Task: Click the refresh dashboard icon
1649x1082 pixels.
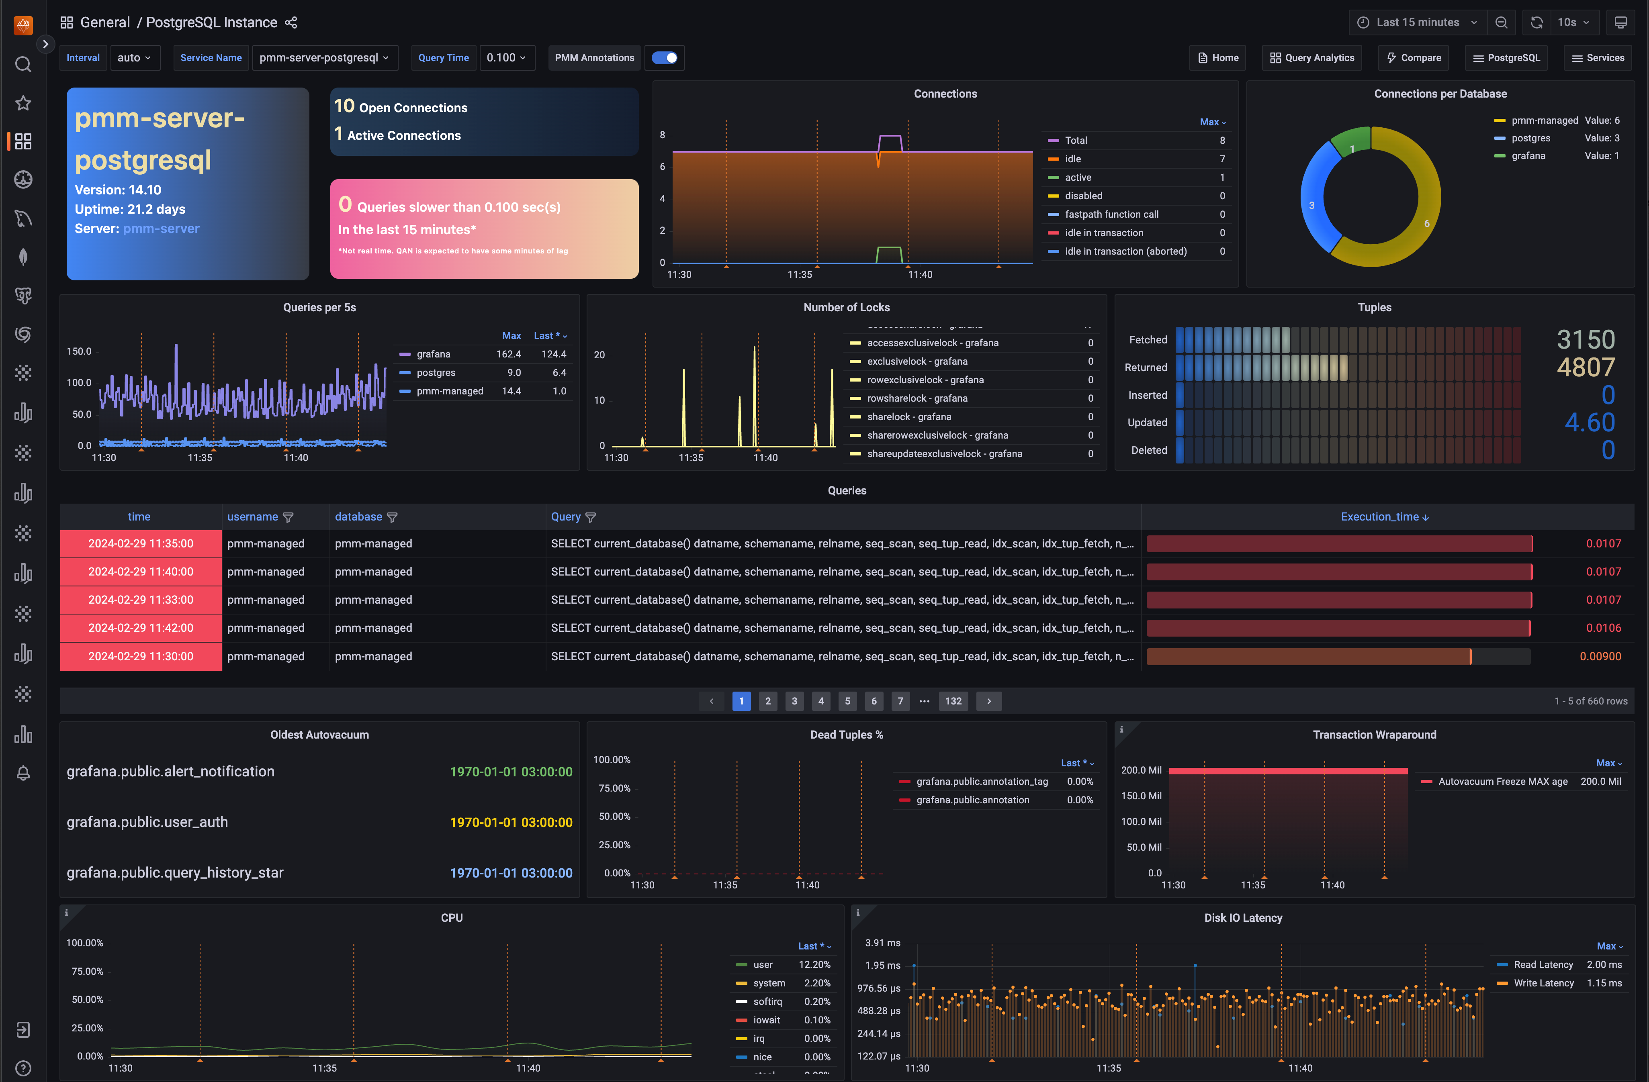Action: click(x=1536, y=23)
